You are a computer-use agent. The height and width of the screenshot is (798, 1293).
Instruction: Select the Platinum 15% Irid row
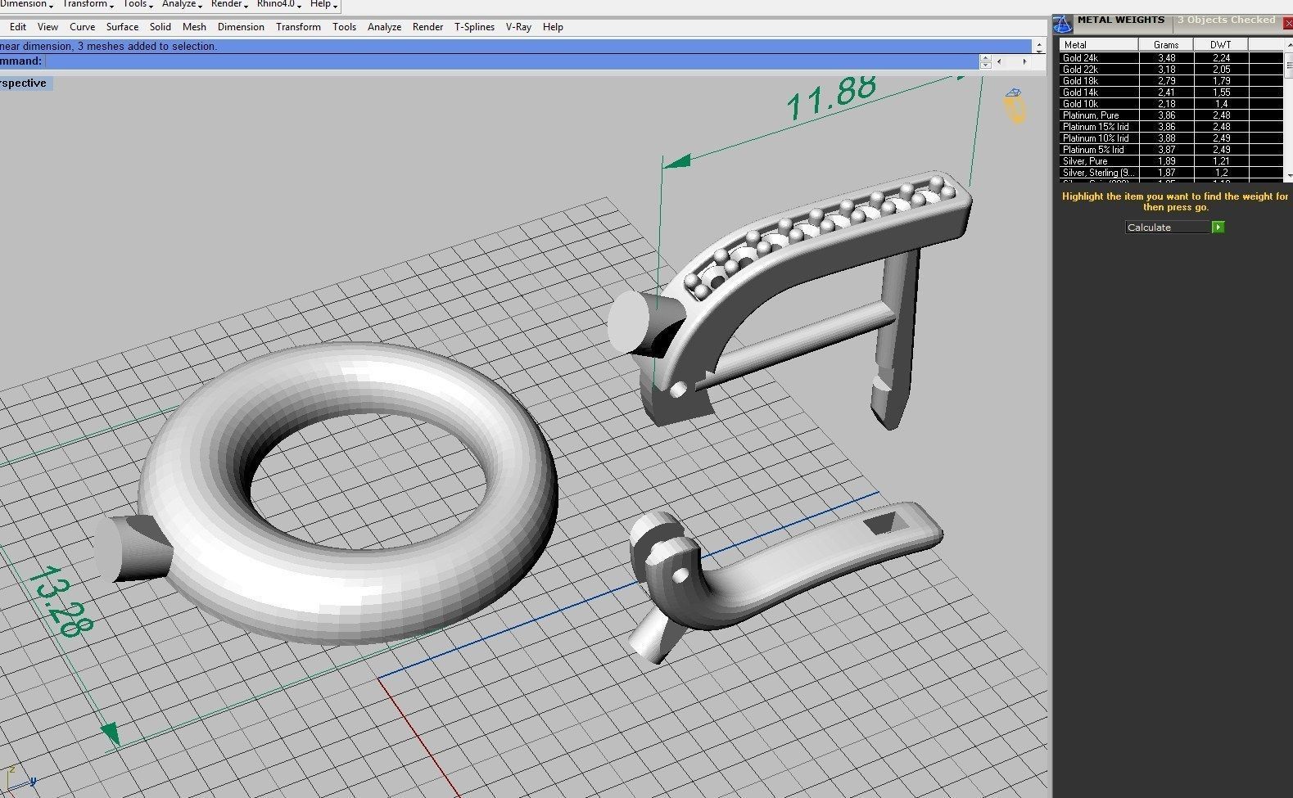coord(1171,127)
